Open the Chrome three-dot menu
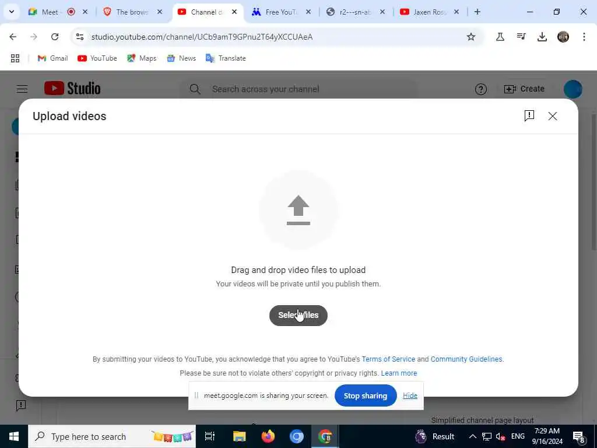 584,37
